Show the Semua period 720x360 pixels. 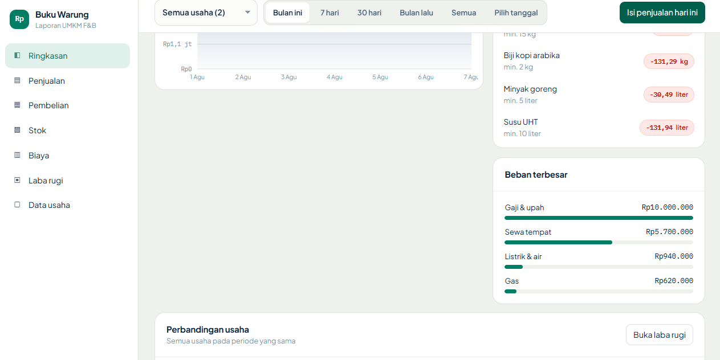tap(463, 13)
